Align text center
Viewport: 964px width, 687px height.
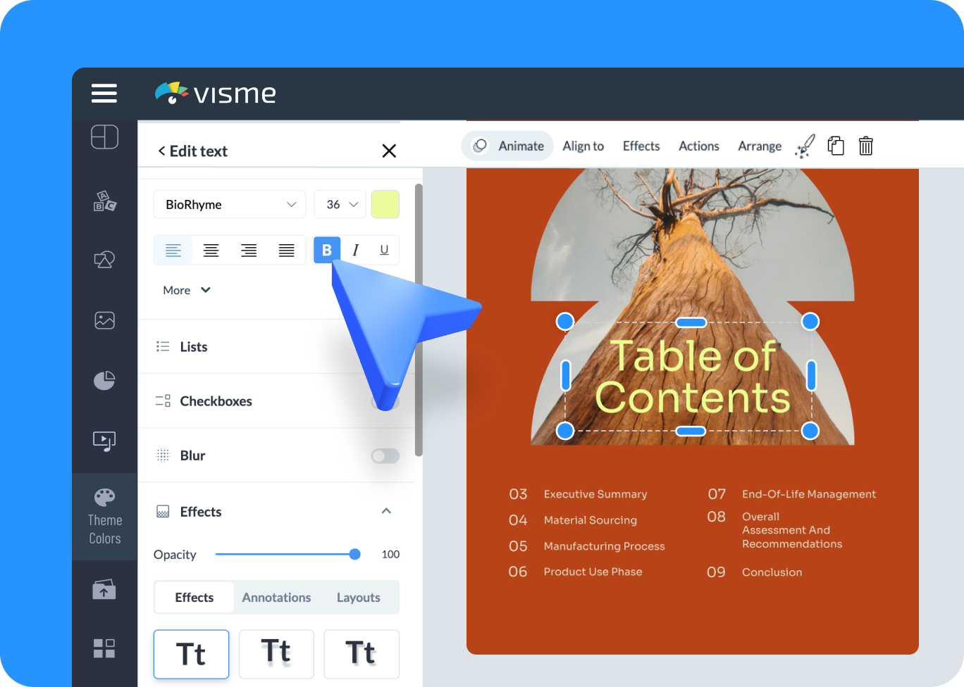(x=211, y=250)
